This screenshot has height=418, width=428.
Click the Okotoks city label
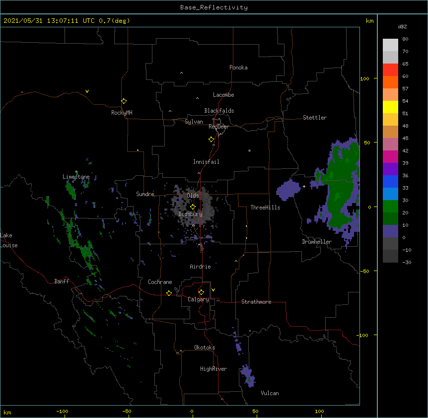(205, 348)
